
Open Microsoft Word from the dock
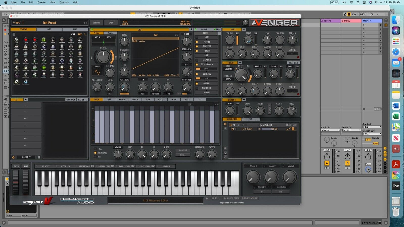point(396,106)
